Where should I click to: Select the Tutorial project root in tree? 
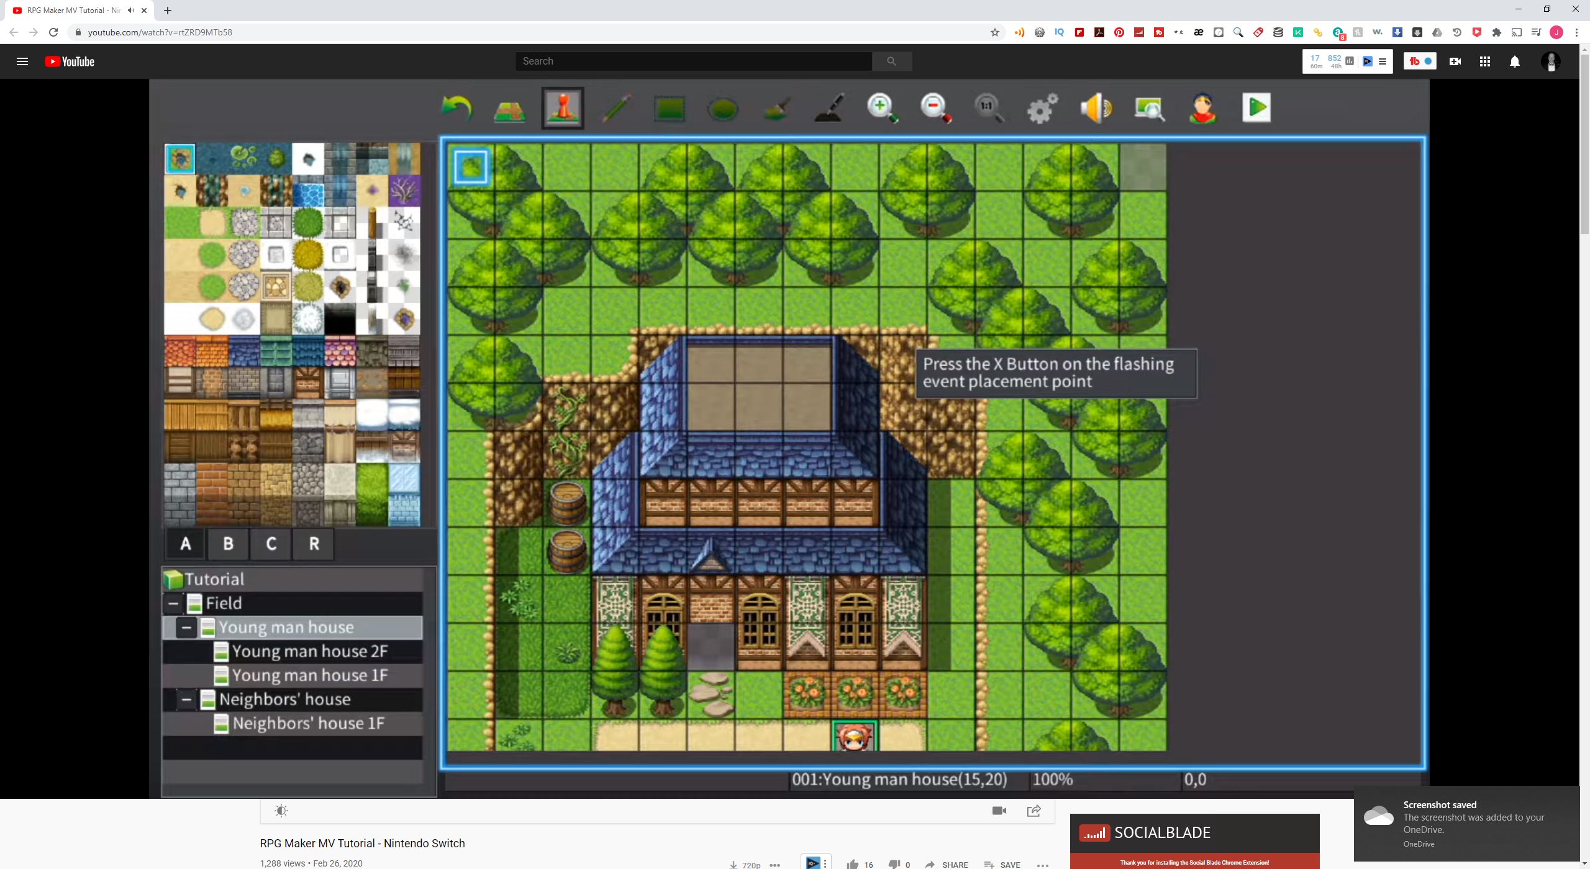pyautogui.click(x=292, y=579)
